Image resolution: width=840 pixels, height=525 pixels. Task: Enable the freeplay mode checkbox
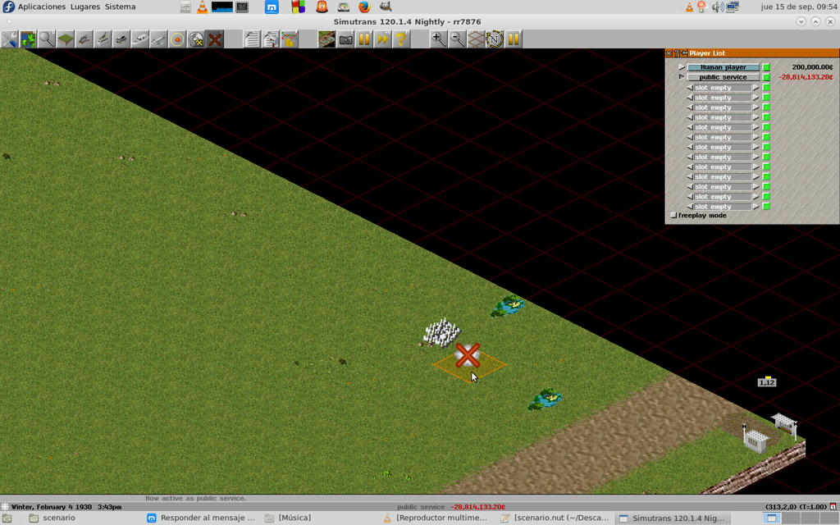click(673, 216)
